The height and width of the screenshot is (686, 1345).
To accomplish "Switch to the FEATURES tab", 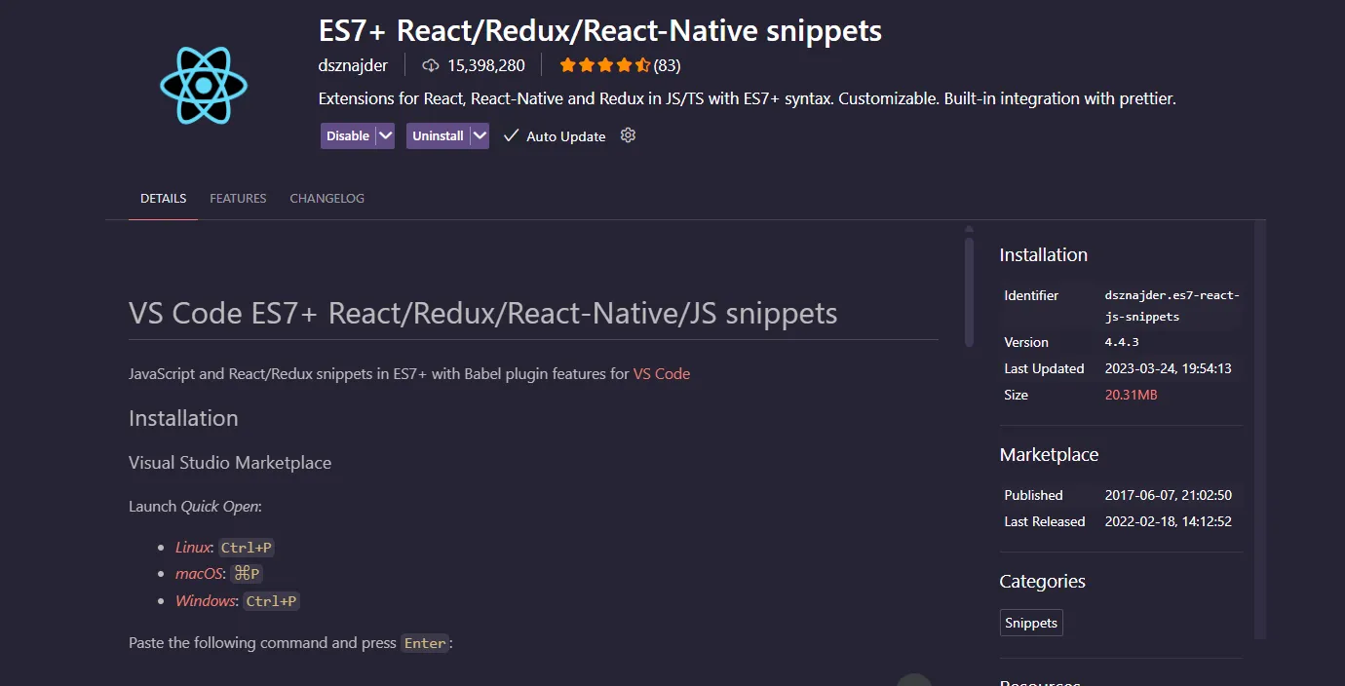I will pos(237,198).
